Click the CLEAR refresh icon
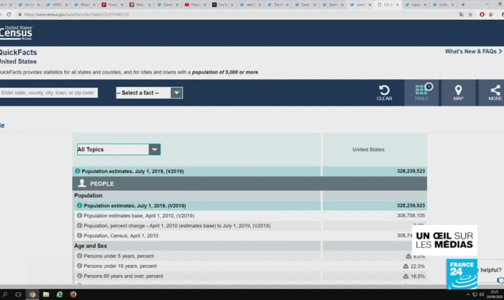 tap(384, 91)
